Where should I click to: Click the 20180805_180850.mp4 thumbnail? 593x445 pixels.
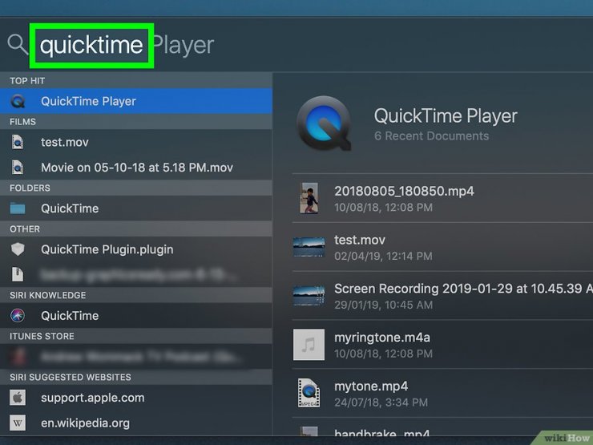click(309, 198)
